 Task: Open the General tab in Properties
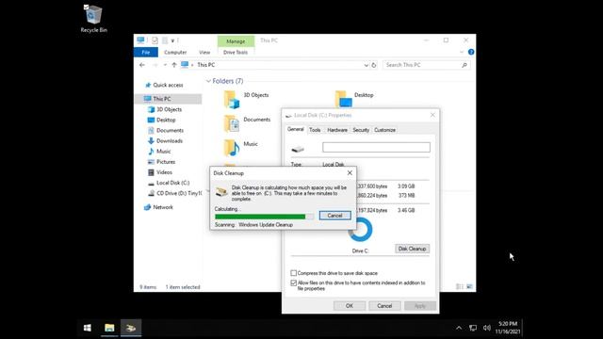[x=295, y=129]
